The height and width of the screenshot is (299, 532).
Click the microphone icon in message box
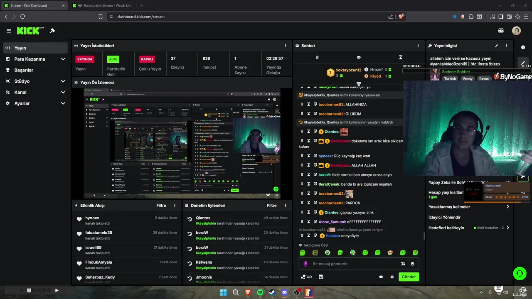pyautogui.click(x=305, y=264)
